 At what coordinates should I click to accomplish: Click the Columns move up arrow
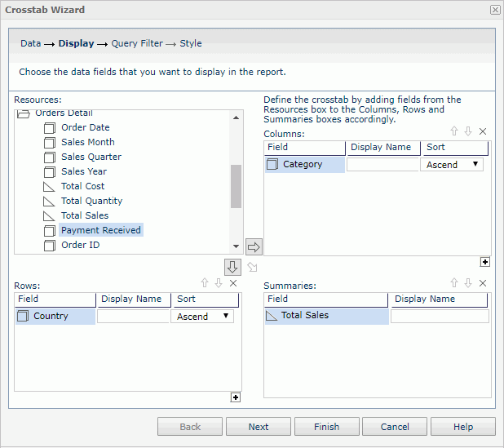pos(454,131)
